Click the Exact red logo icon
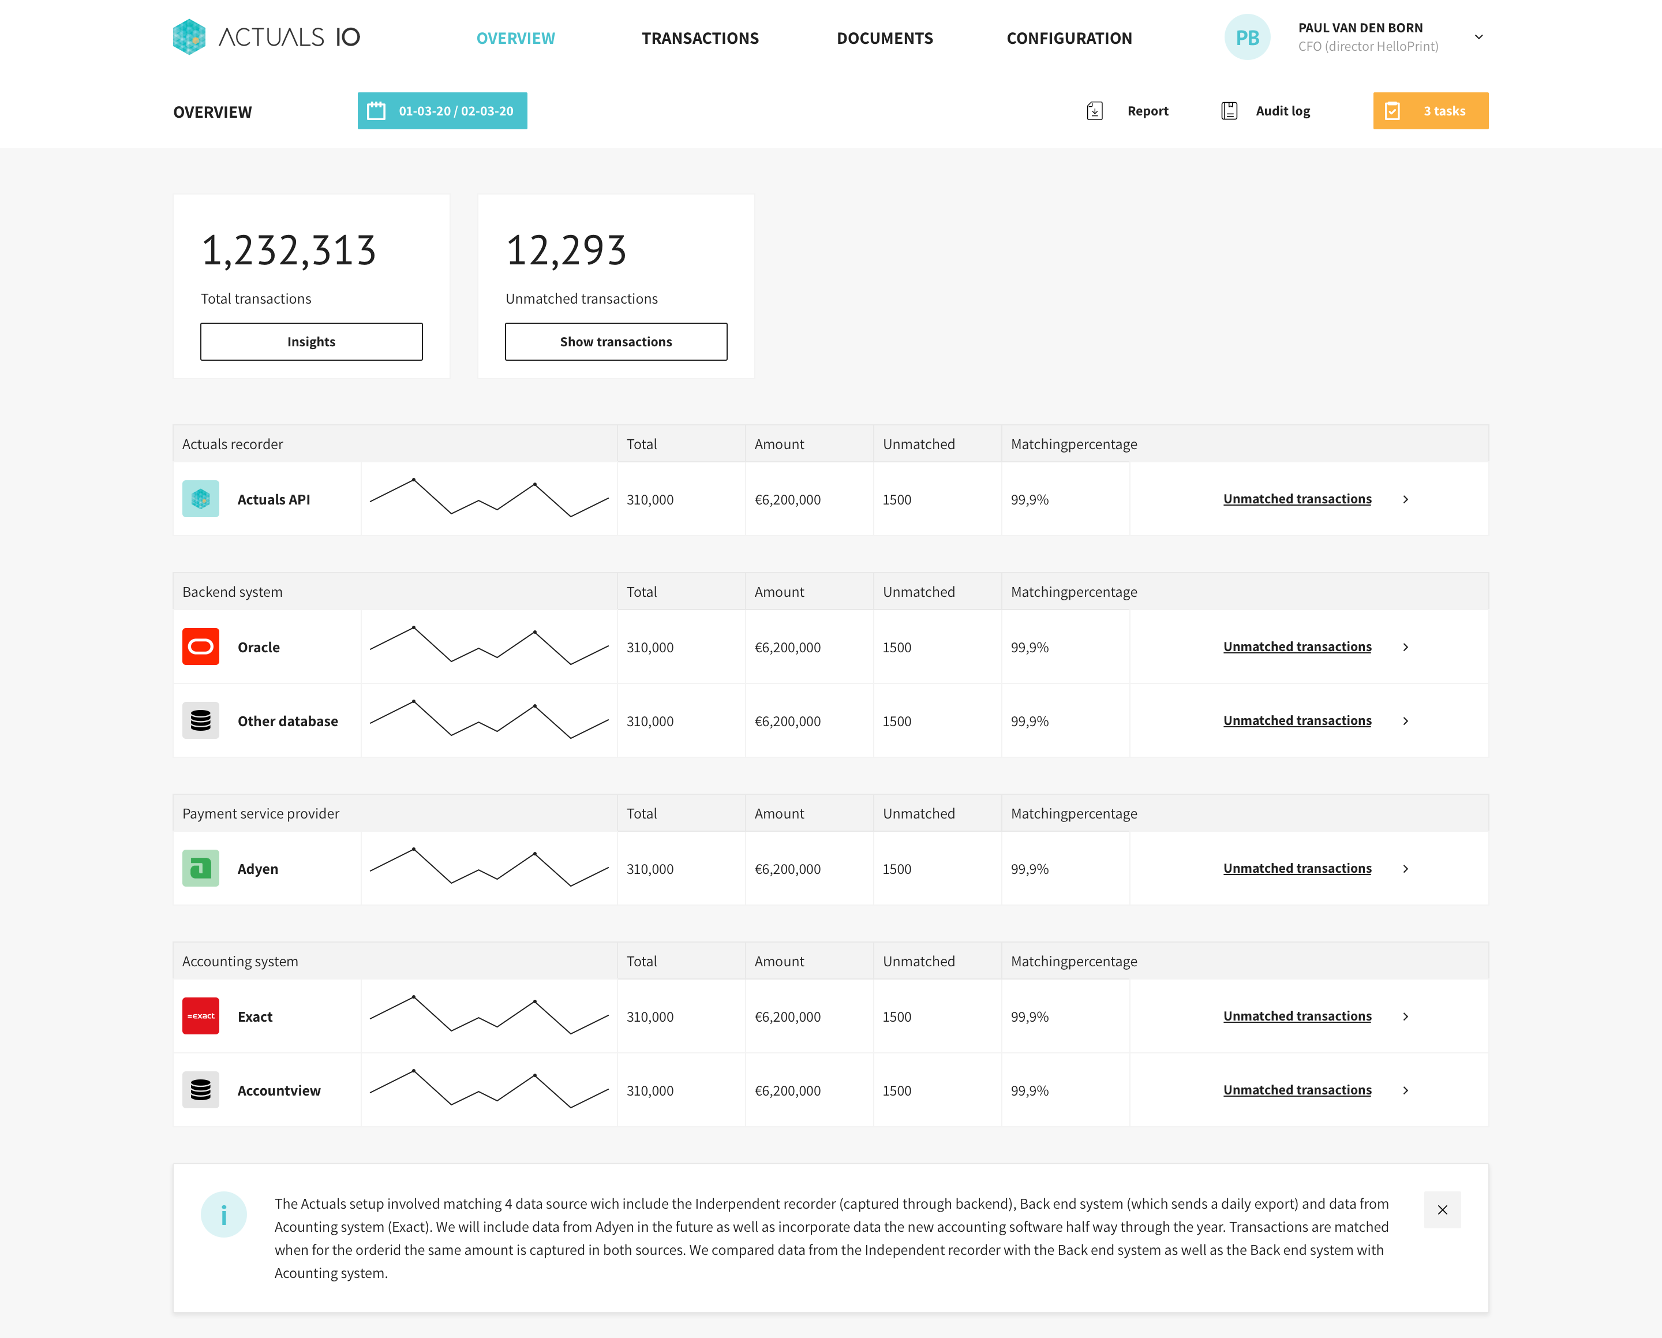Screen dimensions: 1662x1338 200,1016
